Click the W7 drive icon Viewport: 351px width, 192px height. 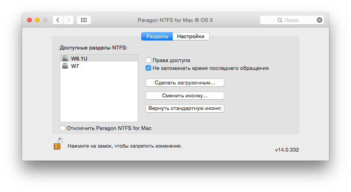tap(65, 66)
